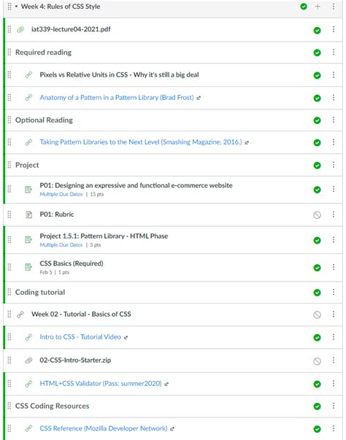Image resolution: width=346 pixels, height=440 pixels.
Task: Click the plus icon to add item to Week 4
Action: pos(318,7)
